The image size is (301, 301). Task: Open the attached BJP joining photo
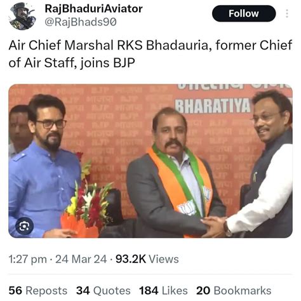point(150,161)
